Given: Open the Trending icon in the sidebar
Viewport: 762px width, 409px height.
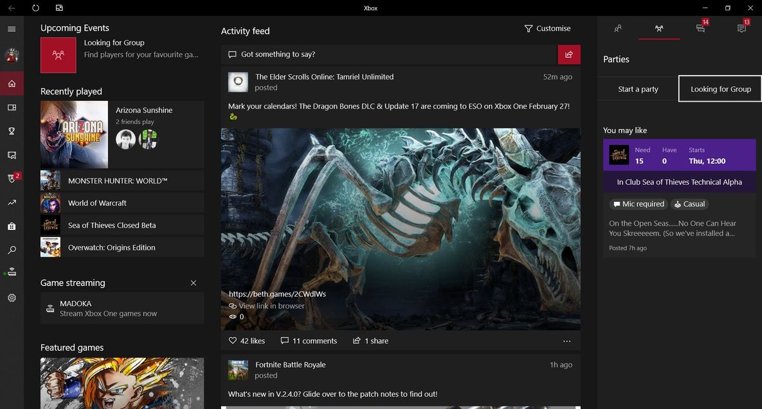Looking at the screenshot, I should coord(11,202).
